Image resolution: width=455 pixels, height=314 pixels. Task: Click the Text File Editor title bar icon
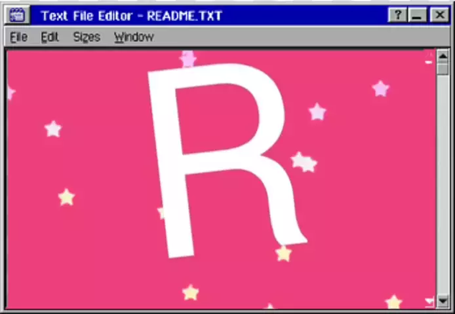(x=18, y=15)
